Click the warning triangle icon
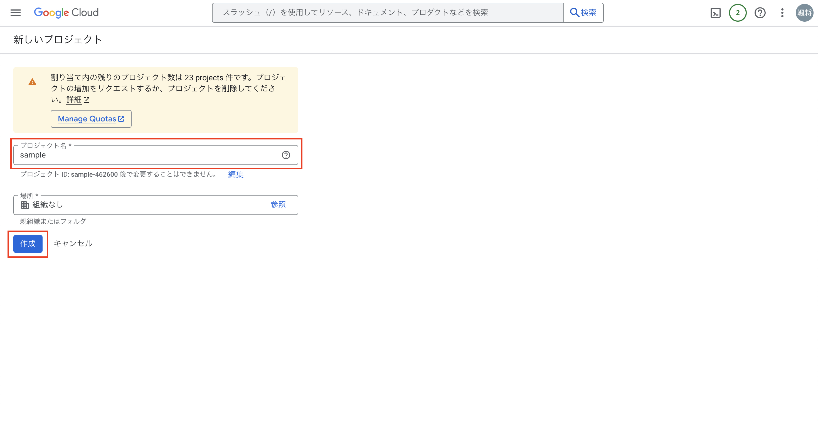 tap(32, 82)
